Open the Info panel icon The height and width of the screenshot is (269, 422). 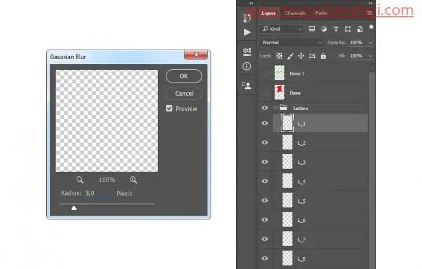coord(247,66)
